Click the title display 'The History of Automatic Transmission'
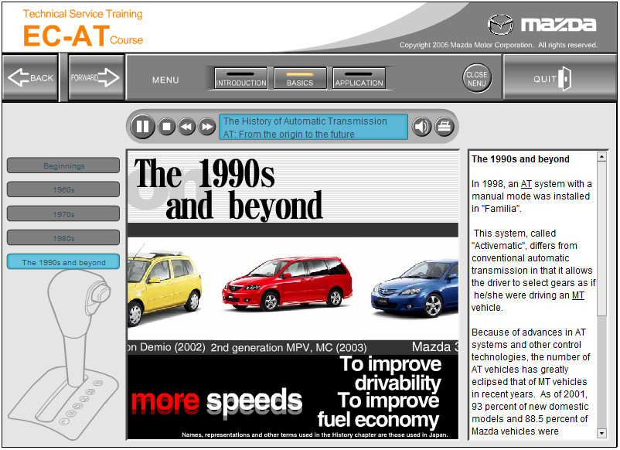 313,127
